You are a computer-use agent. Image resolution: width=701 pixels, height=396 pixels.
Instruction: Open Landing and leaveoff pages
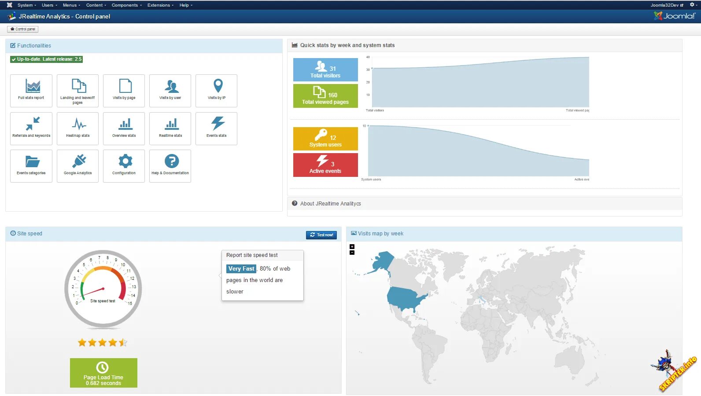coord(77,91)
